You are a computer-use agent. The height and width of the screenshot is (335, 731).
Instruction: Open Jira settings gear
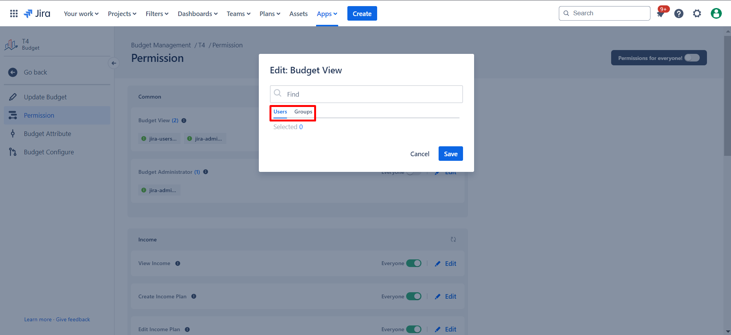(x=697, y=13)
